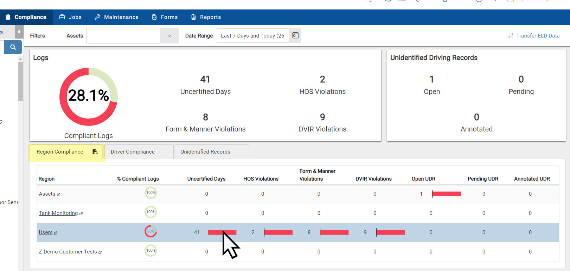
Task: Open the Jobs menu
Action: (x=70, y=17)
